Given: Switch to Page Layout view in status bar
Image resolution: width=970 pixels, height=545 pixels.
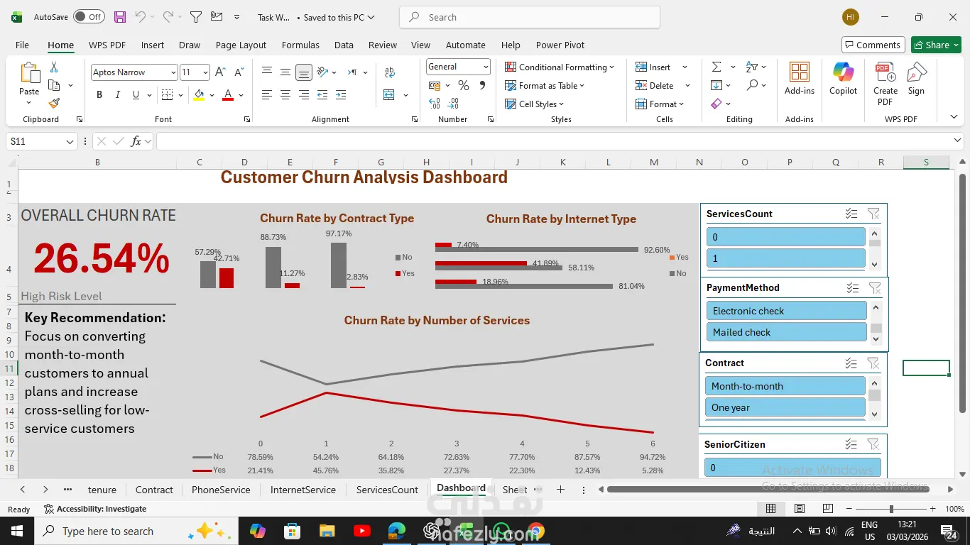Looking at the screenshot, I should pos(800,509).
